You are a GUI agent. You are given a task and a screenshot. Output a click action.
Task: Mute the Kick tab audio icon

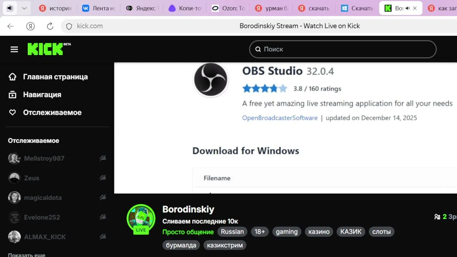[407, 8]
